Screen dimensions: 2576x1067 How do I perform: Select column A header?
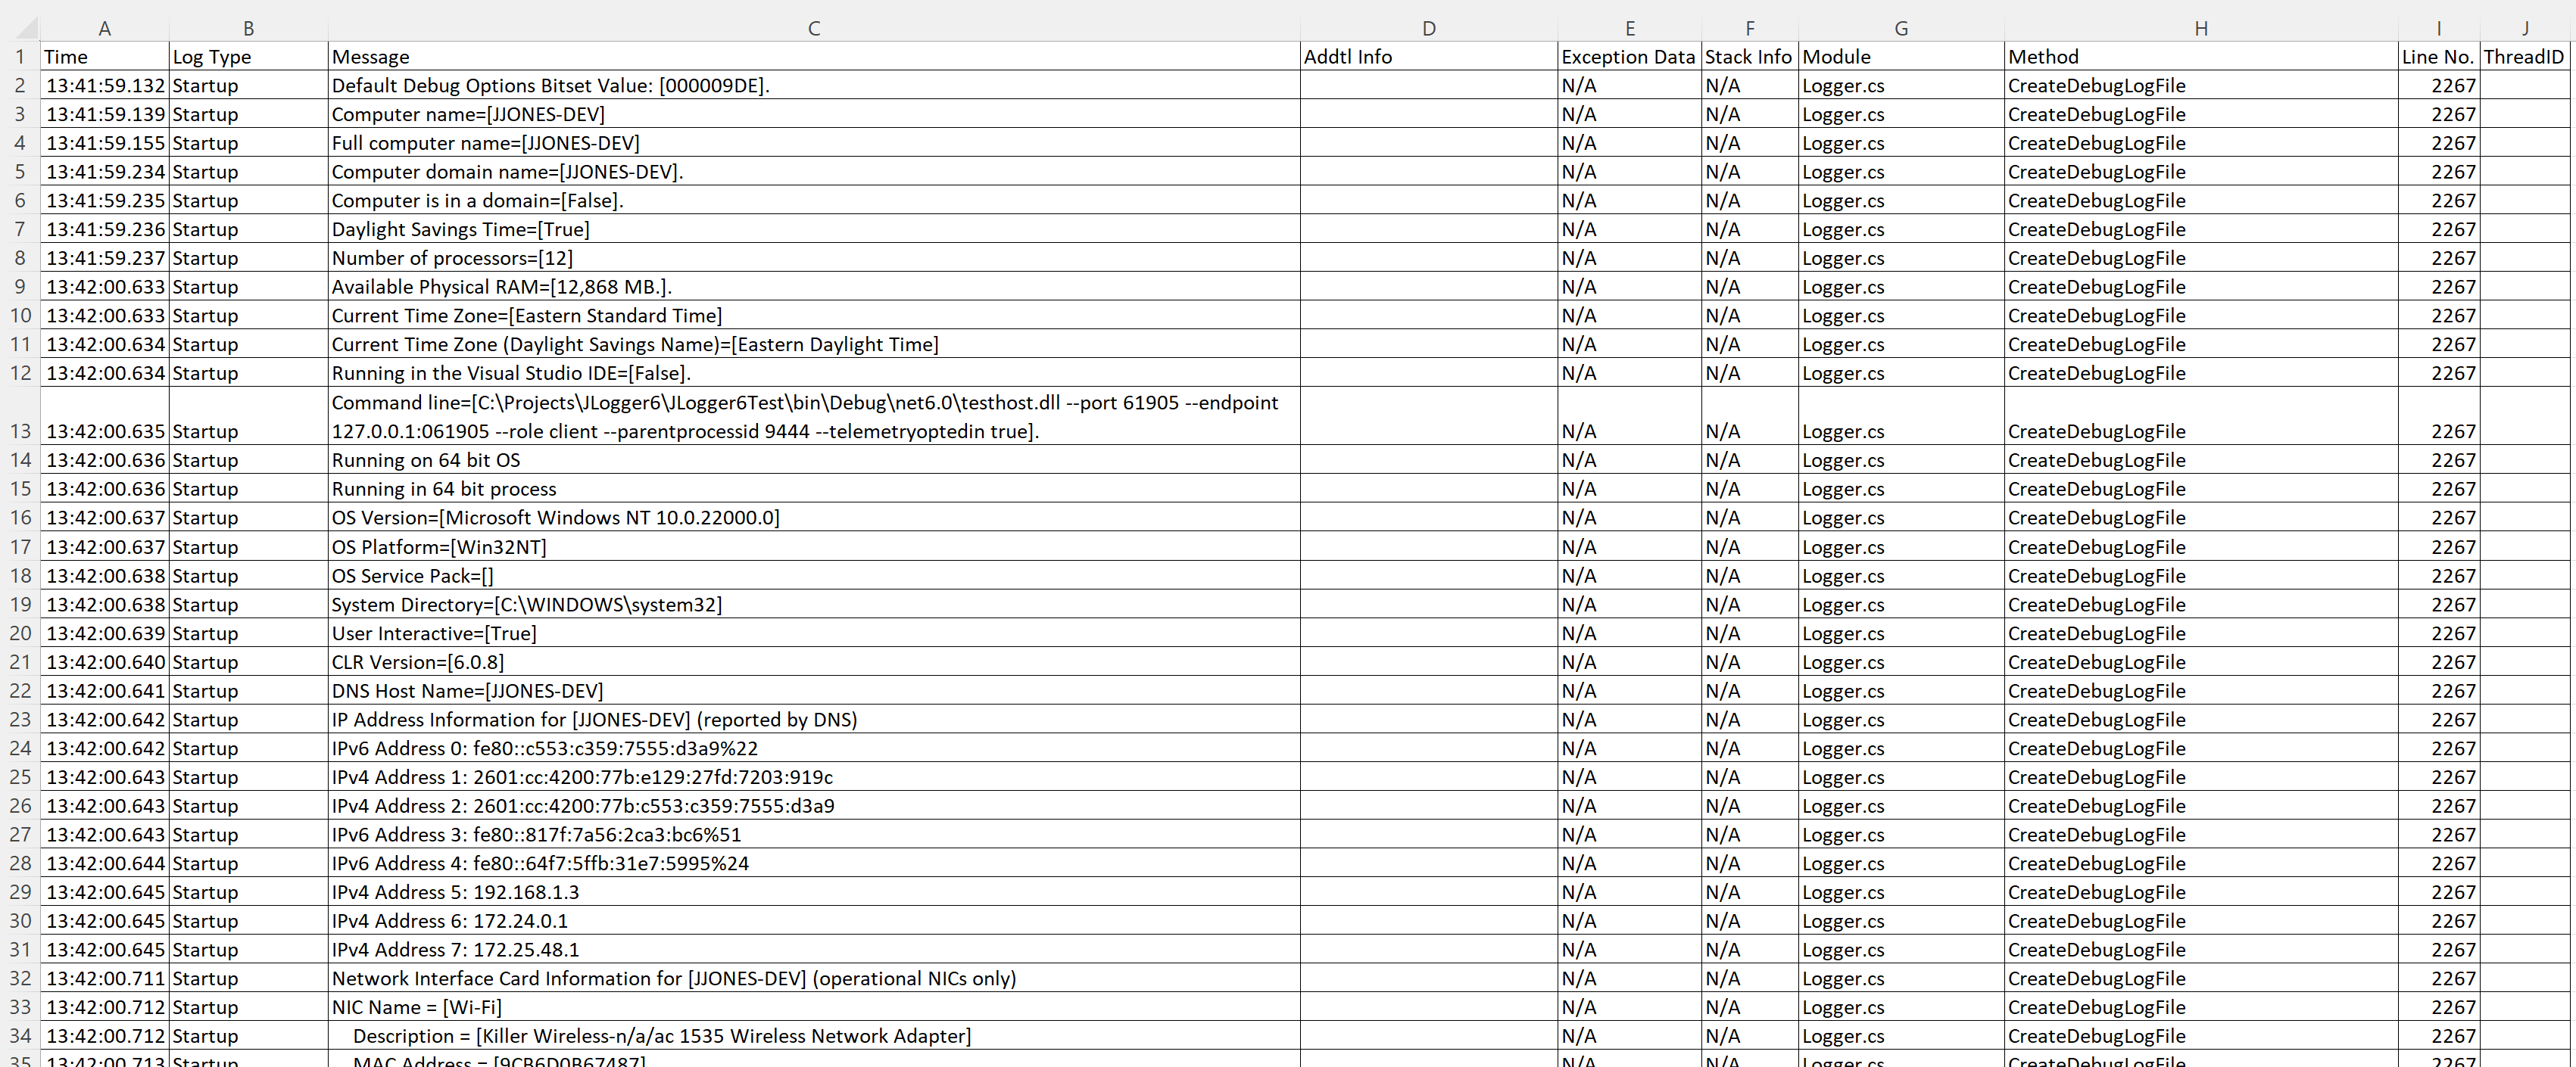click(x=104, y=28)
